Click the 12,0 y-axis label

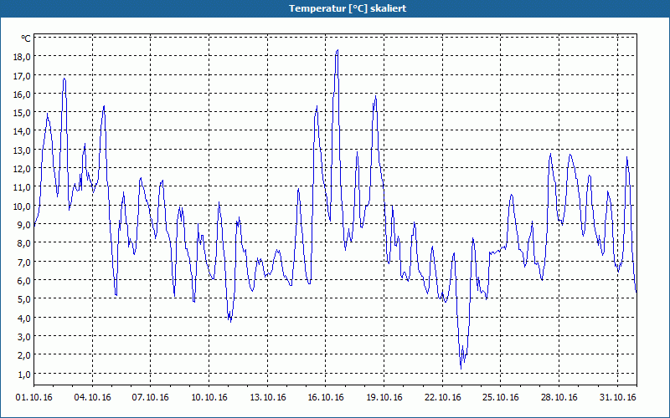click(x=23, y=169)
